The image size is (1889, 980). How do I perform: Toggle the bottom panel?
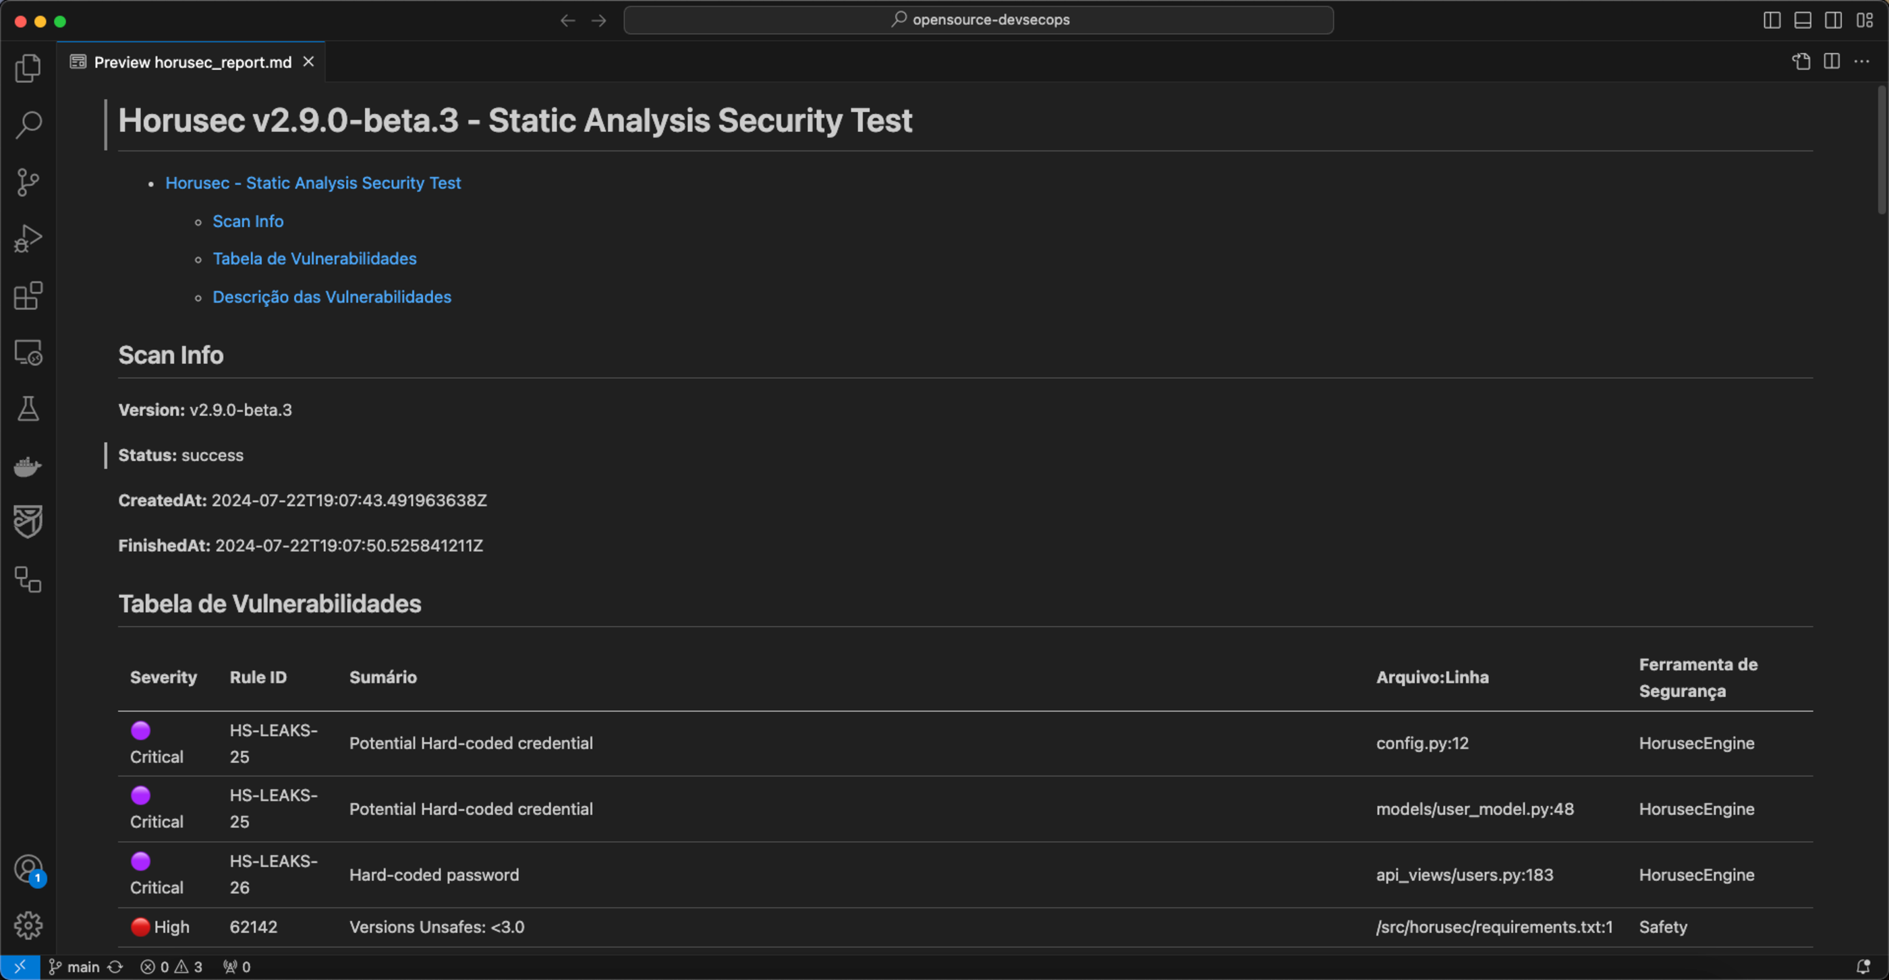coord(1803,20)
